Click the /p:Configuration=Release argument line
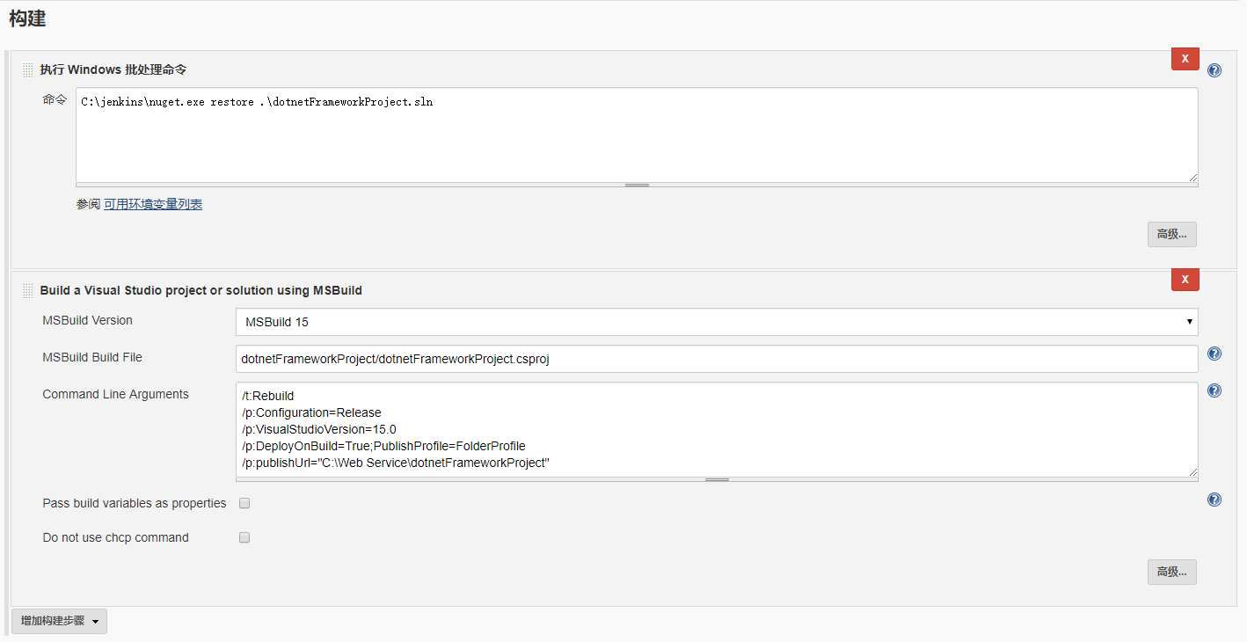The image size is (1247, 642). [311, 412]
